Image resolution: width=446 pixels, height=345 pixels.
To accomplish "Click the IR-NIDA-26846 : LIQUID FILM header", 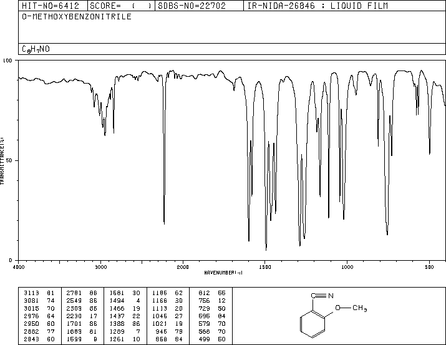I will point(318,6).
